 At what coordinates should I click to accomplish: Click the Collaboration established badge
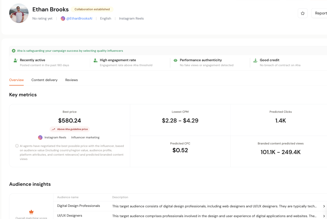coord(92,9)
